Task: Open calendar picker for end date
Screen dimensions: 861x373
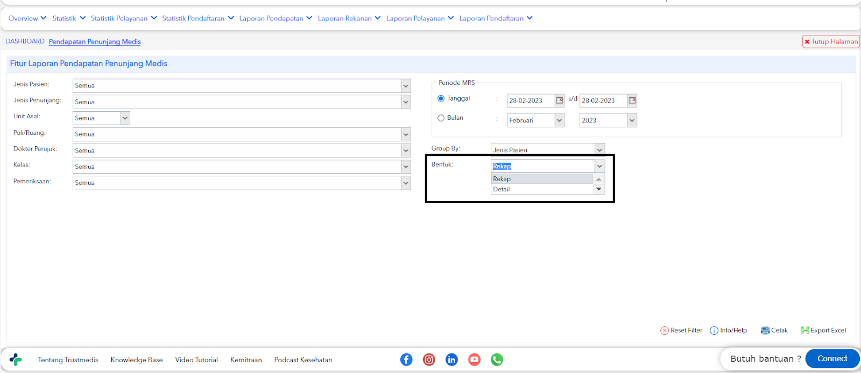Action: (632, 101)
